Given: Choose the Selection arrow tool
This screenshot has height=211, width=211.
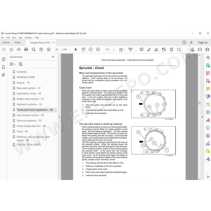Looking at the screenshot, I should pyautogui.click(x=76, y=49).
